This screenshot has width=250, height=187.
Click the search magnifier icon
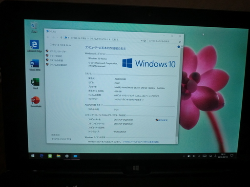[x=180, y=42]
